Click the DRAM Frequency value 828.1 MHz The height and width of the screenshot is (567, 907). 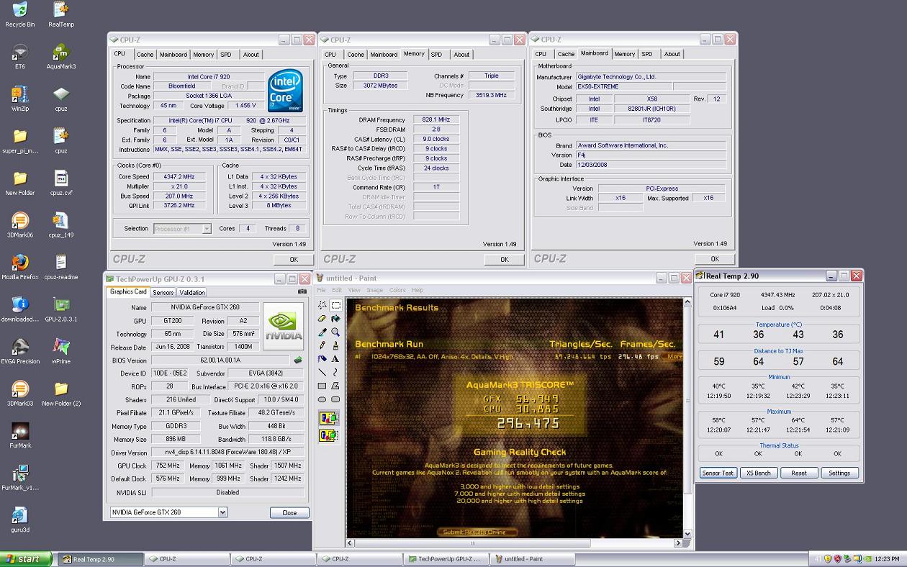(x=436, y=120)
